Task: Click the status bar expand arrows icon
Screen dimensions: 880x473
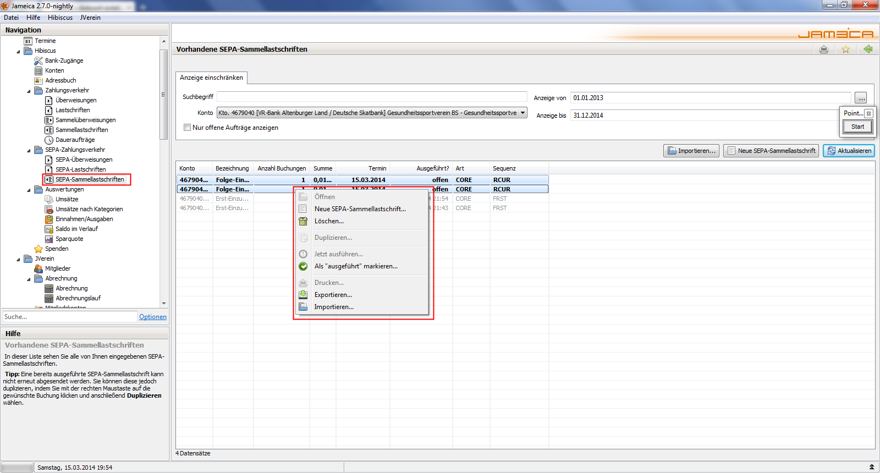Action: tap(872, 467)
